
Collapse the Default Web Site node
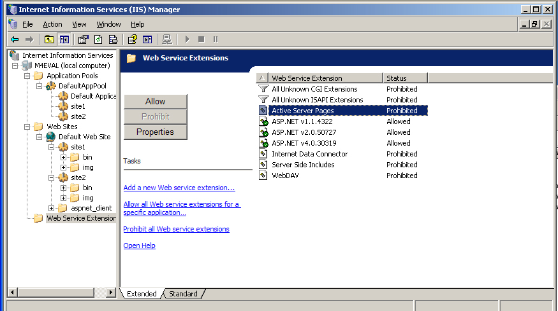click(40, 137)
